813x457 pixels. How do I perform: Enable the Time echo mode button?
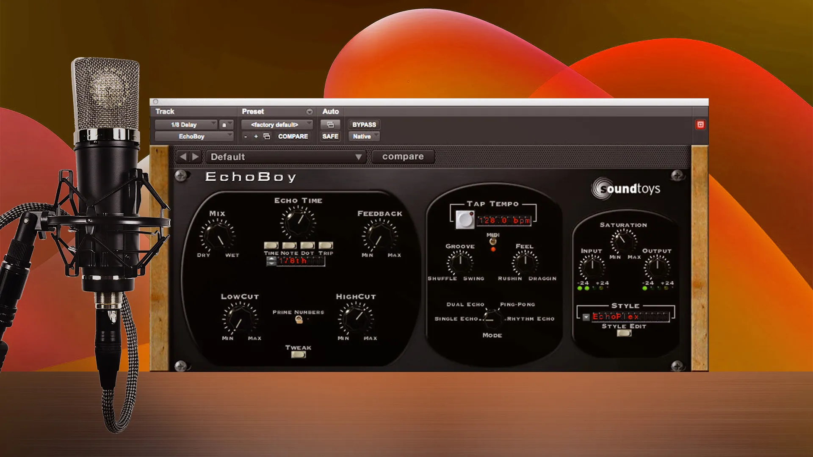[271, 245]
